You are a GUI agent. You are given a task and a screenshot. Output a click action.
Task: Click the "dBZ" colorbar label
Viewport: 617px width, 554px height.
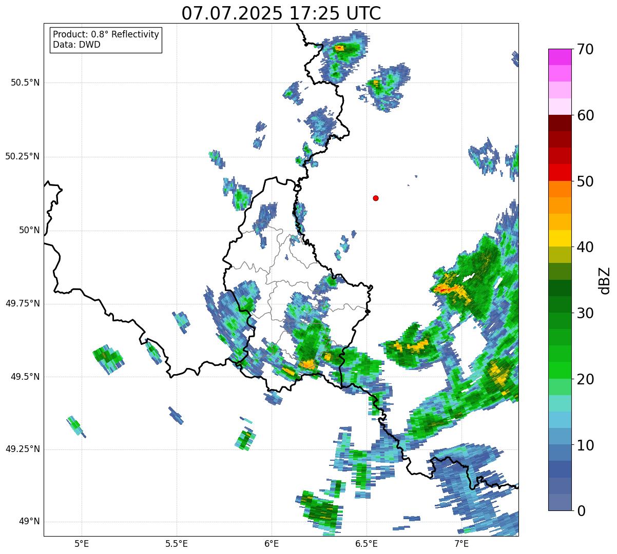(x=604, y=280)
